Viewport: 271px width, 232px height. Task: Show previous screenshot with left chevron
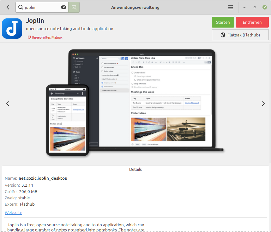[x=8, y=104]
